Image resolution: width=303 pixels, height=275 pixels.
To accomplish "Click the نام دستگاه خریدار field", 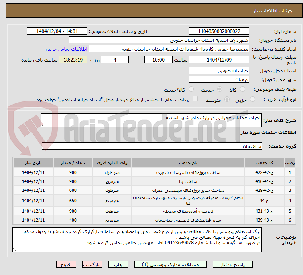I will click(x=159, y=40).
